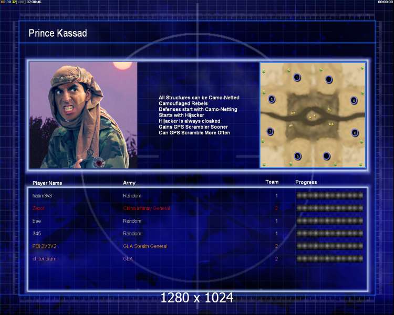Click the unnumbered black marker beside marker 5
This screenshot has height=315, width=394.
326,156
